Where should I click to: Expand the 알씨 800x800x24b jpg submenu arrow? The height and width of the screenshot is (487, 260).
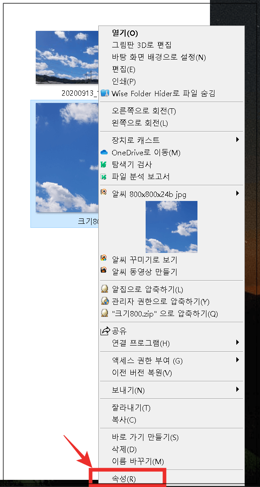click(x=238, y=193)
